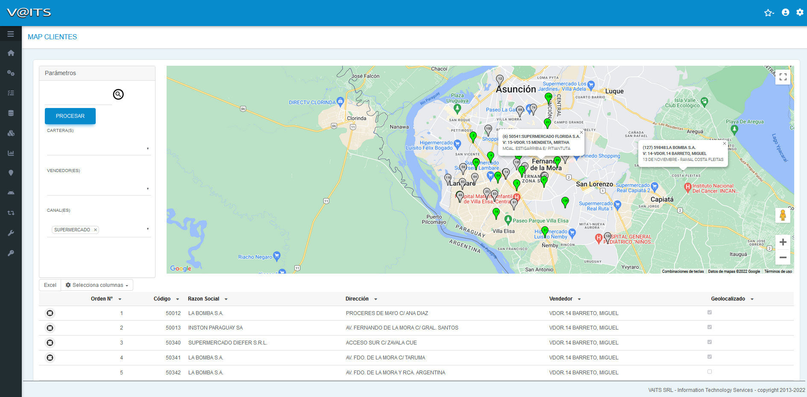Close the LA BOMBA S.A. info popup
Image resolution: width=807 pixels, height=397 pixels.
coord(724,143)
